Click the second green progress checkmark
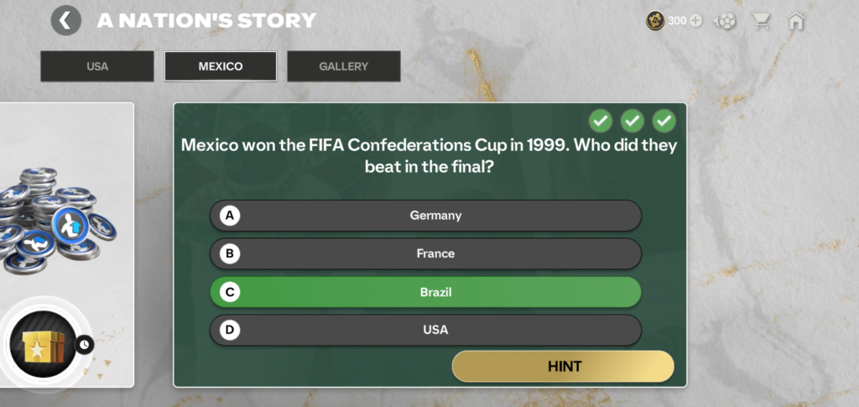 (633, 121)
